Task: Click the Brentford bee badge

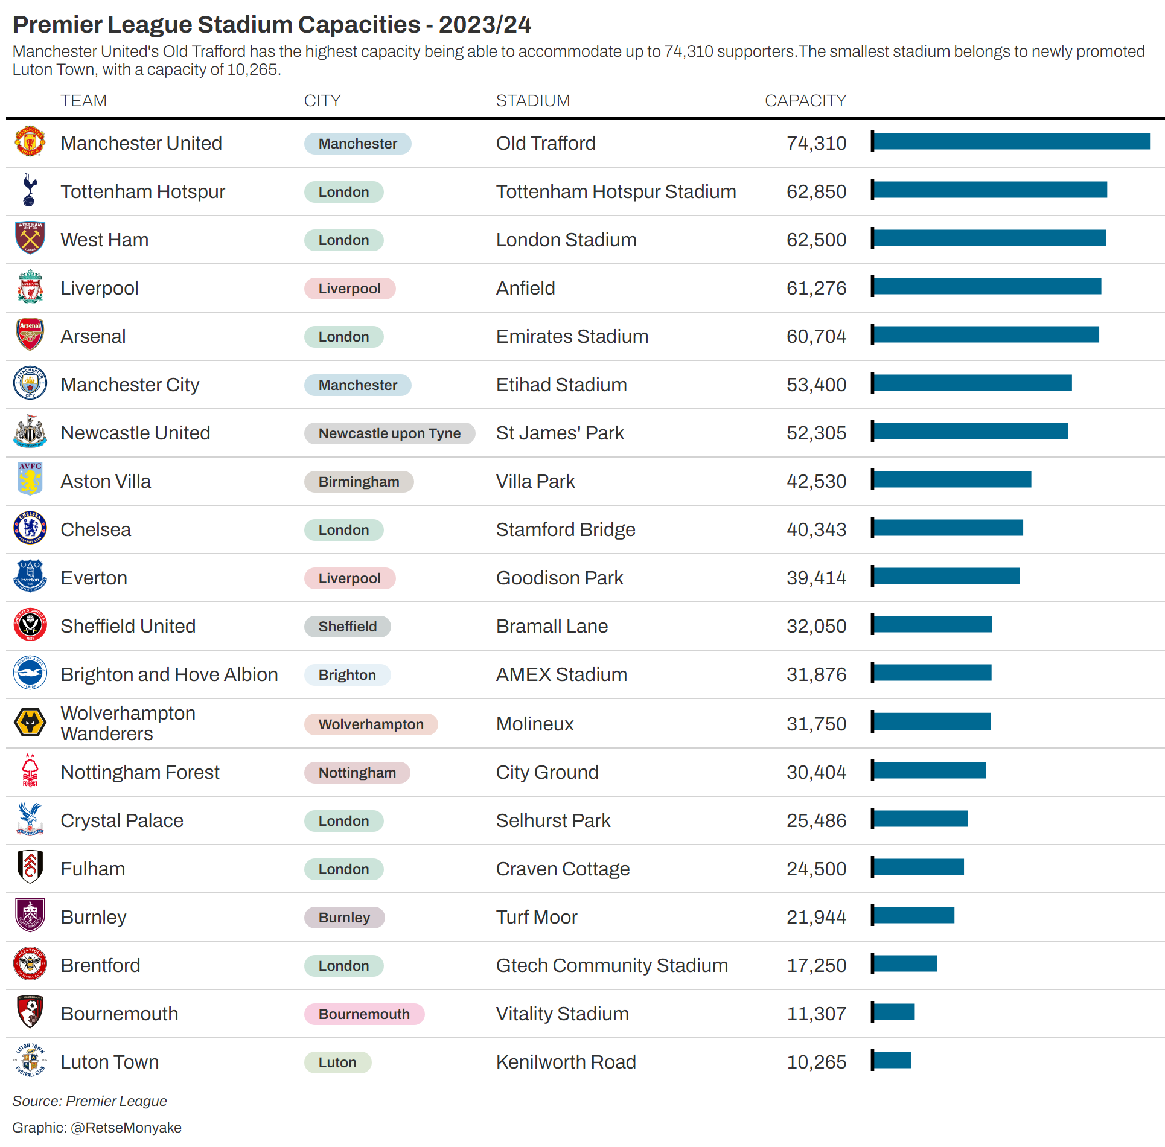Action: [30, 965]
